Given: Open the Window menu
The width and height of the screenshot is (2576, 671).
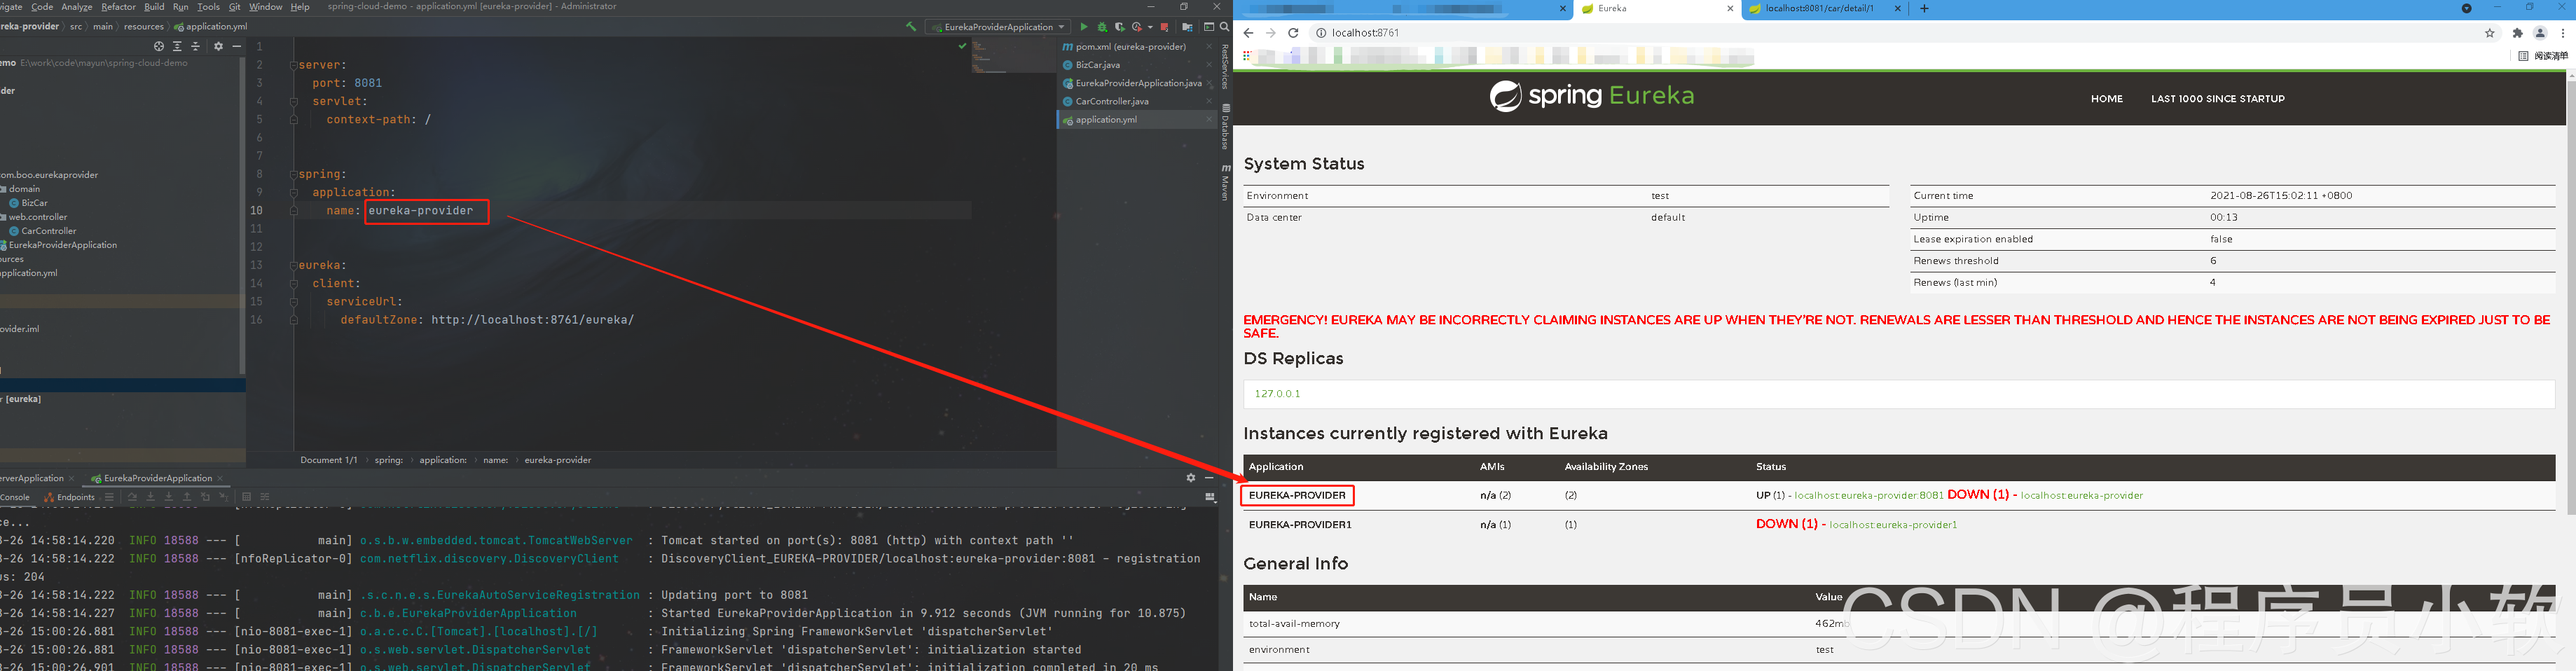Looking at the screenshot, I should (265, 7).
